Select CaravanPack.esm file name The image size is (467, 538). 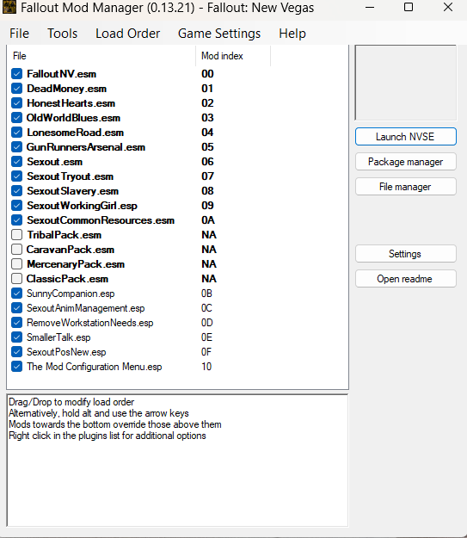click(71, 250)
